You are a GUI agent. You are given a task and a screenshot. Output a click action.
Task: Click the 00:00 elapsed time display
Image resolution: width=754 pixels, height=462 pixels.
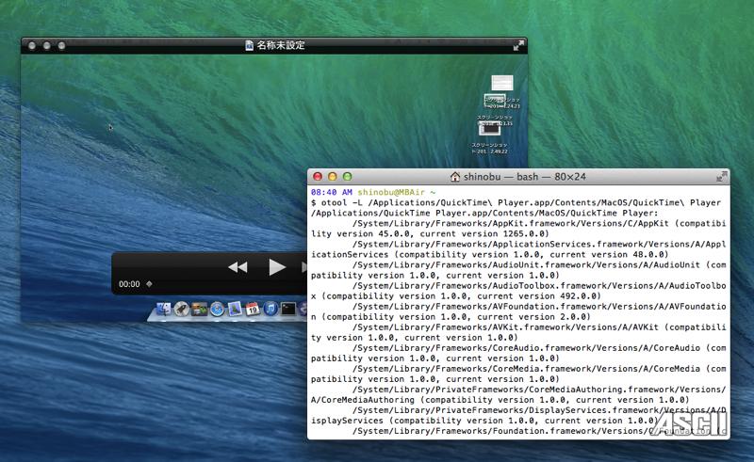[x=129, y=284]
